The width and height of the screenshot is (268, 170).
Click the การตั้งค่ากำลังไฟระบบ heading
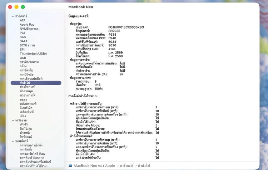click(83, 96)
